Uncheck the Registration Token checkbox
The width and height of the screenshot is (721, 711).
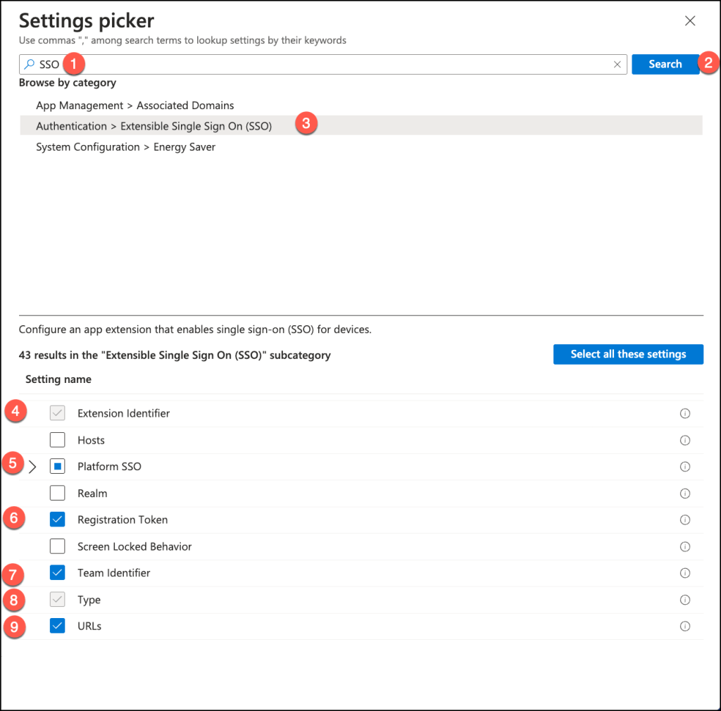(x=58, y=520)
